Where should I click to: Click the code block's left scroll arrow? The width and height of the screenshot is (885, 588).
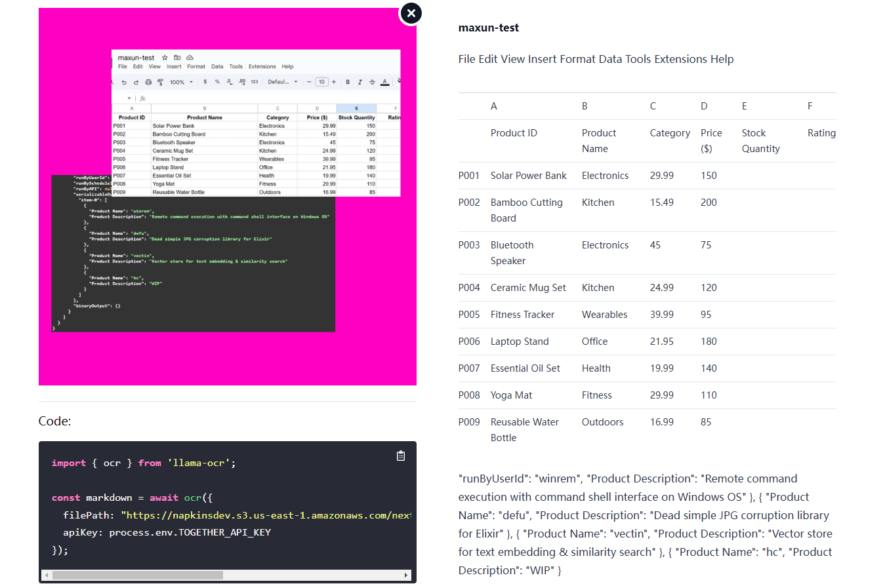47,575
